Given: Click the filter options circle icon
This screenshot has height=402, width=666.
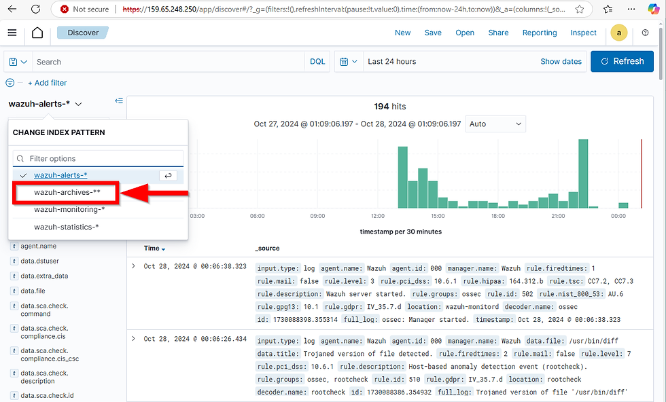Looking at the screenshot, I should 10,83.
